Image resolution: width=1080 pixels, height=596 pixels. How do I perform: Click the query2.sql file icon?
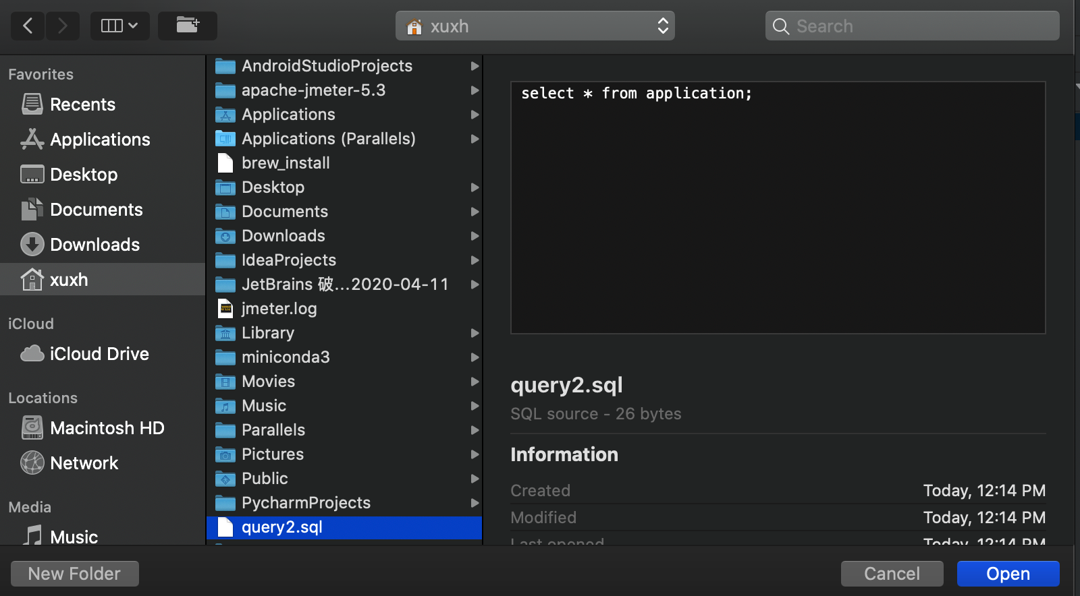pyautogui.click(x=225, y=527)
